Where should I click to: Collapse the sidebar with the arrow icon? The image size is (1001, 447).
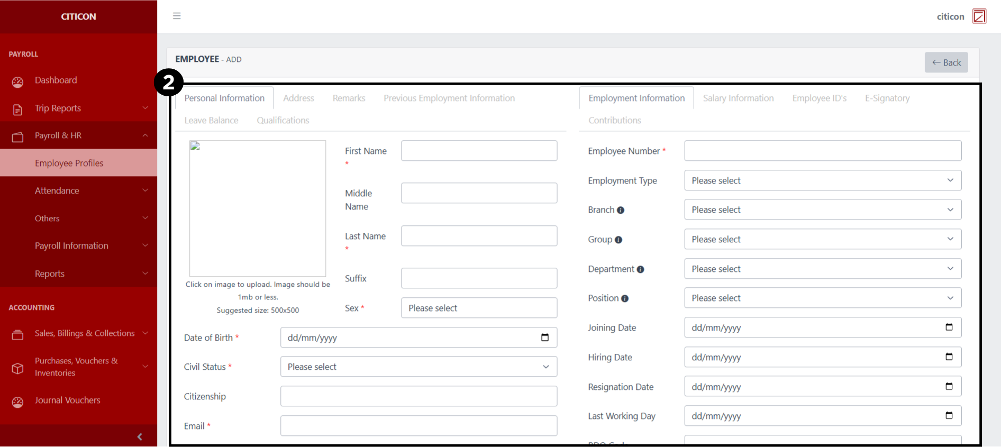pyautogui.click(x=140, y=436)
